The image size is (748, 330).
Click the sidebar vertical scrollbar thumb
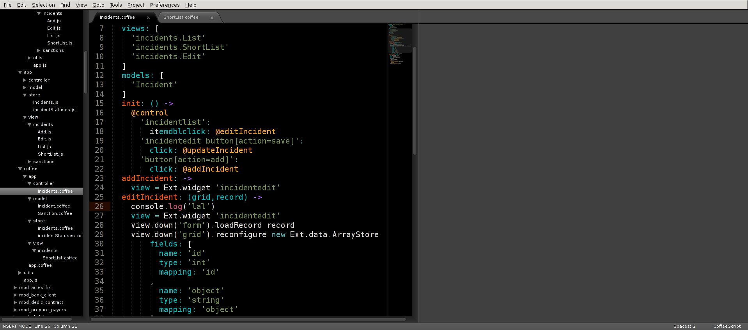coord(85,72)
